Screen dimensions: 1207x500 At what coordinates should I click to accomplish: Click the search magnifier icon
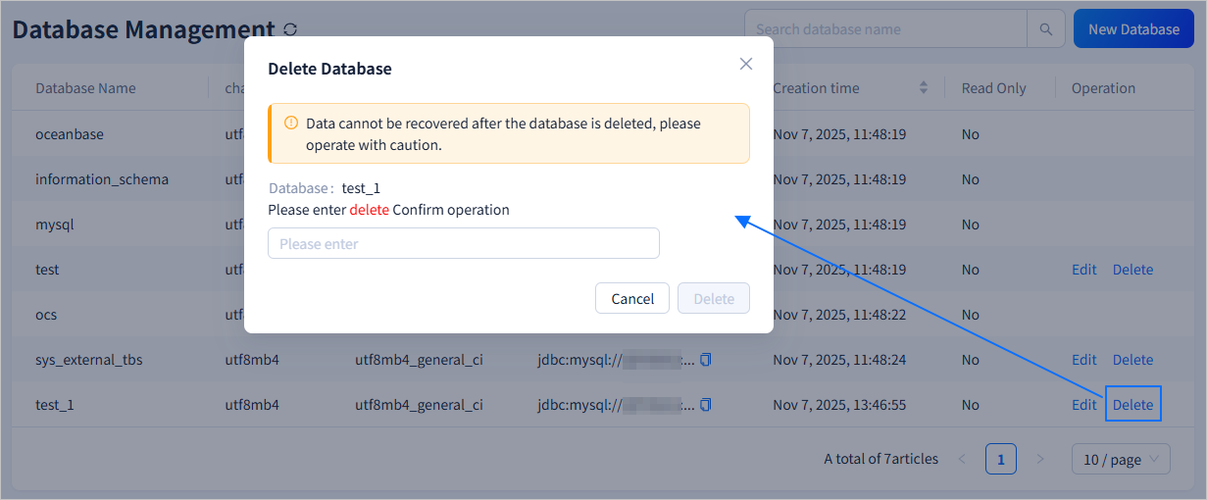coord(1046,29)
